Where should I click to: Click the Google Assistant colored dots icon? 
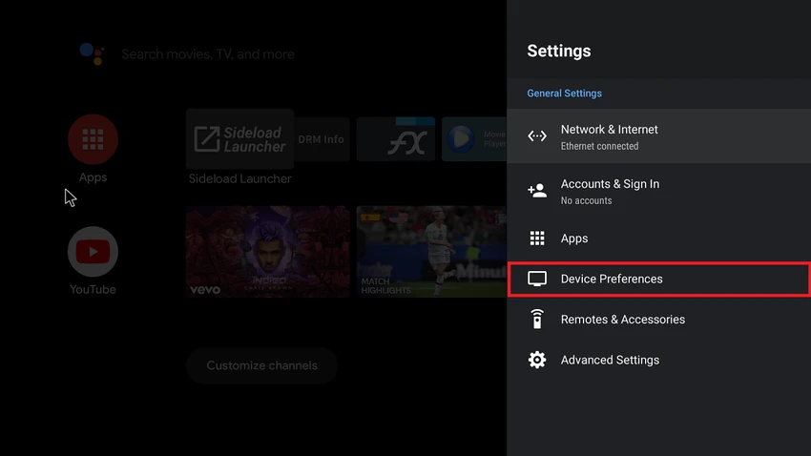click(92, 53)
